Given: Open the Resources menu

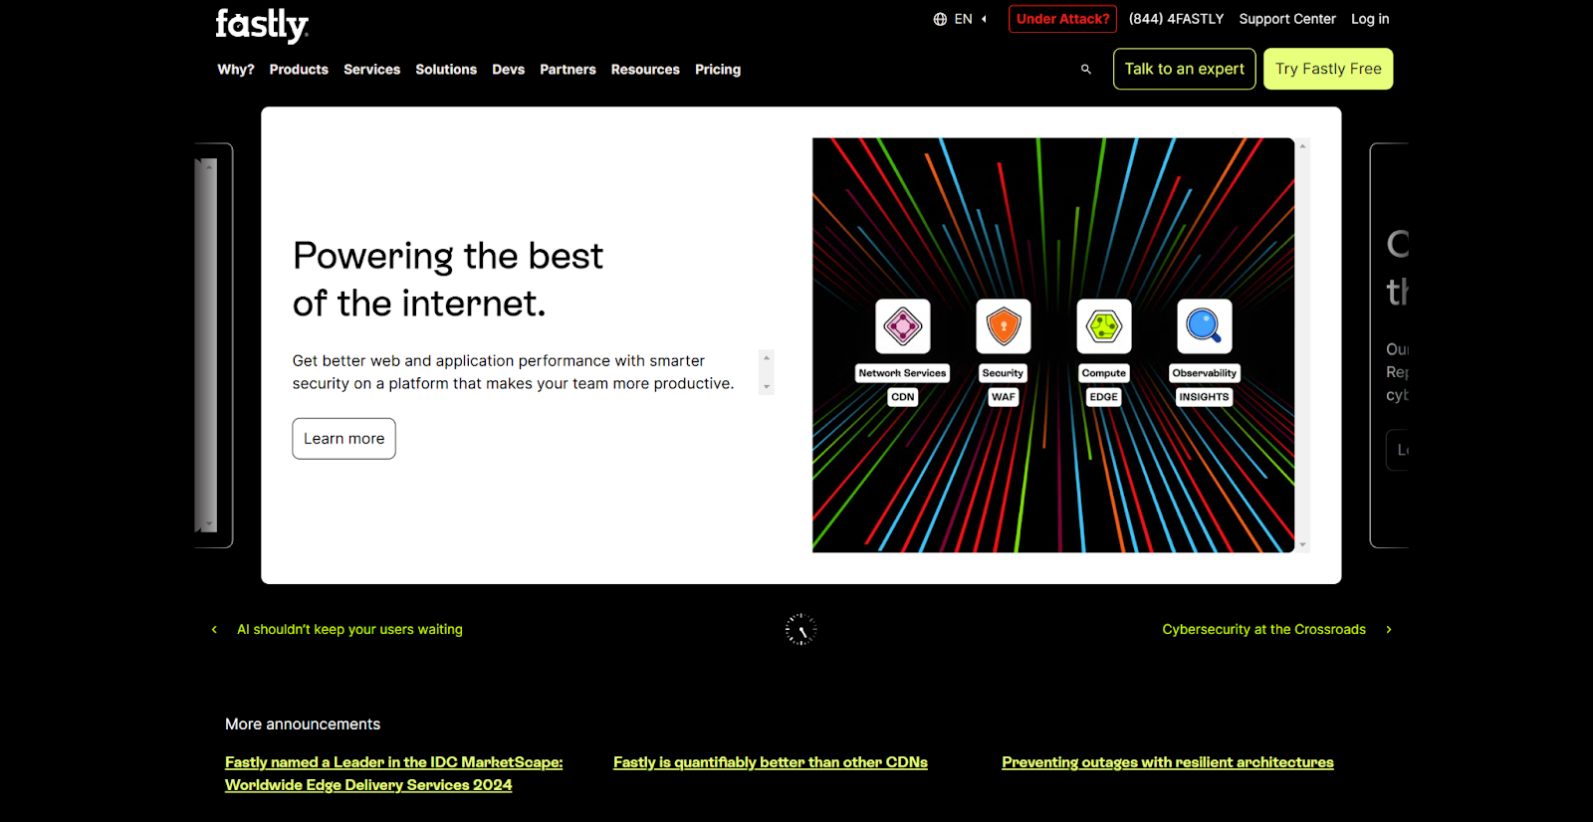Looking at the screenshot, I should pyautogui.click(x=645, y=70).
